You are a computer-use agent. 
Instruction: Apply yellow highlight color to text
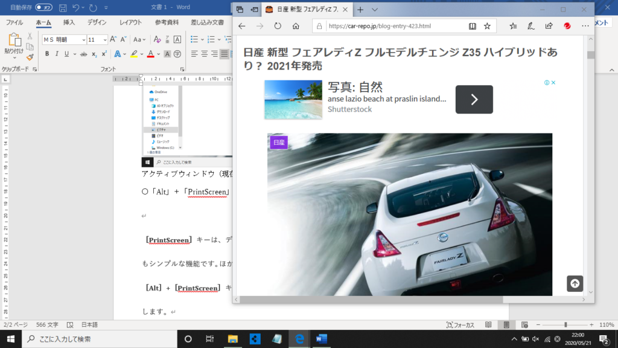pos(134,54)
